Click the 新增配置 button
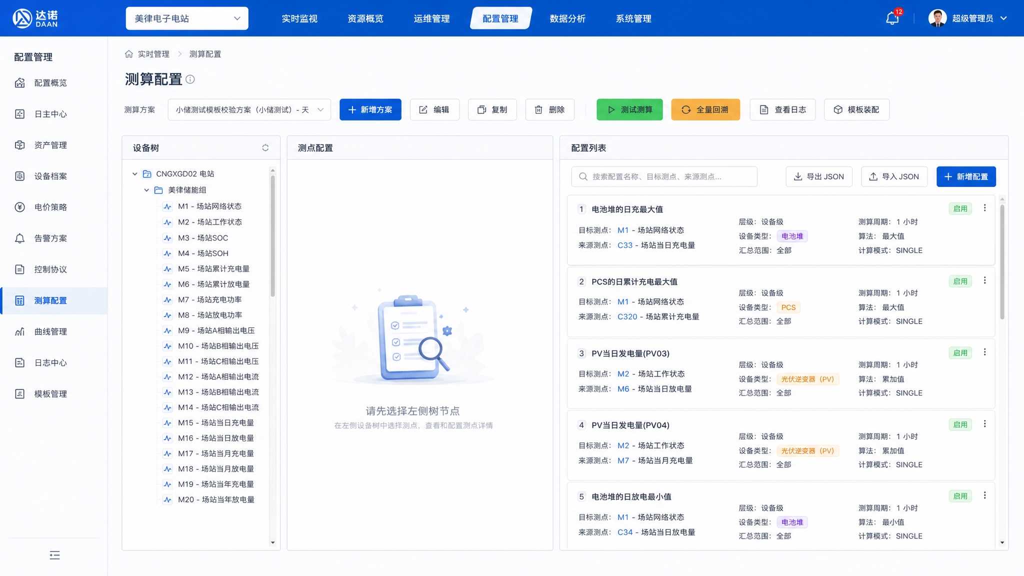The height and width of the screenshot is (576, 1024). pyautogui.click(x=965, y=176)
